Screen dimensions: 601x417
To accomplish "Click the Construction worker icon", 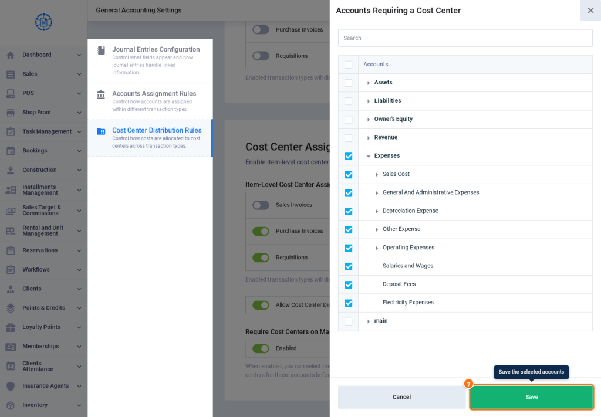I will click(11, 170).
